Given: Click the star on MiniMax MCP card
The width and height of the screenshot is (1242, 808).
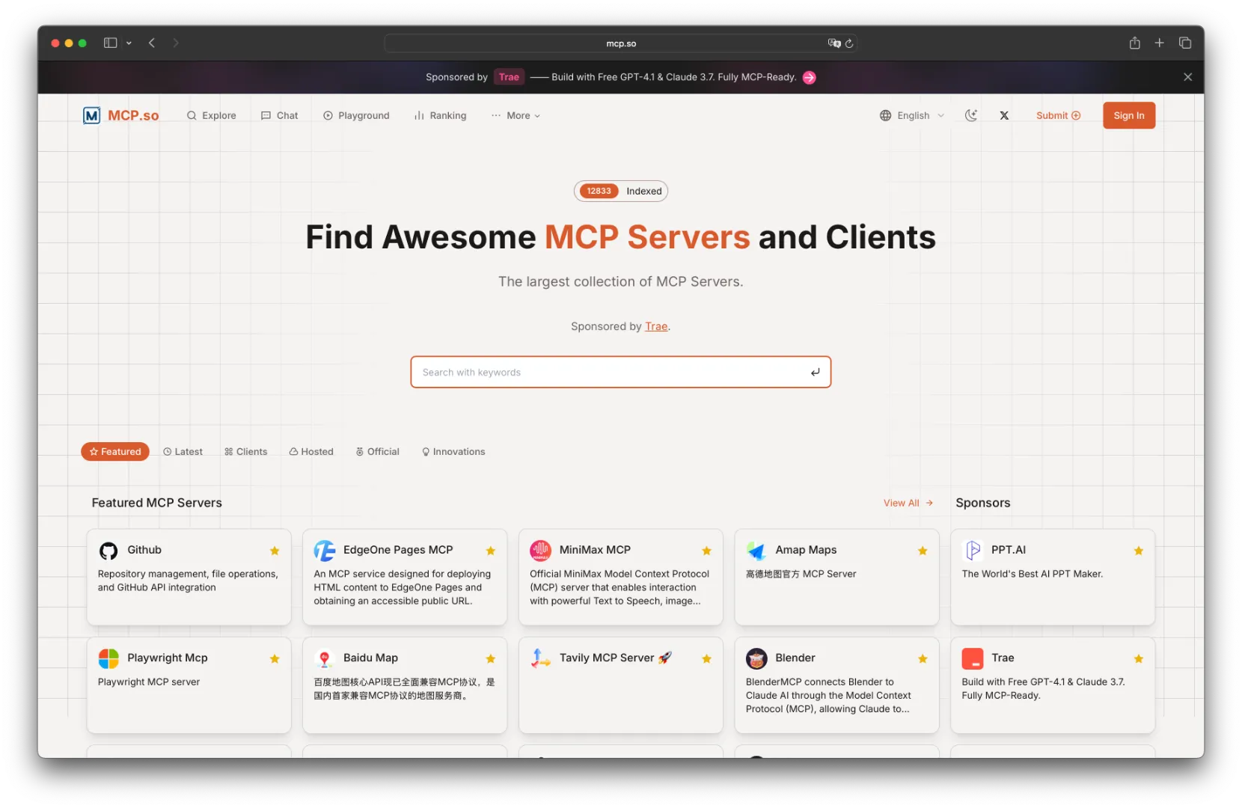Looking at the screenshot, I should coord(706,551).
